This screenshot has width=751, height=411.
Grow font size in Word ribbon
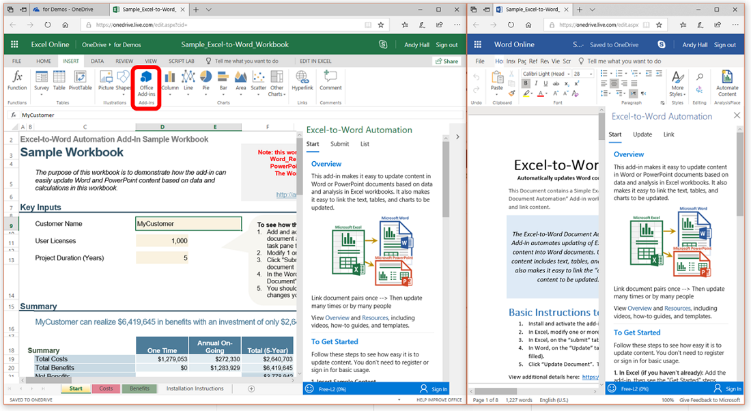tap(556, 94)
